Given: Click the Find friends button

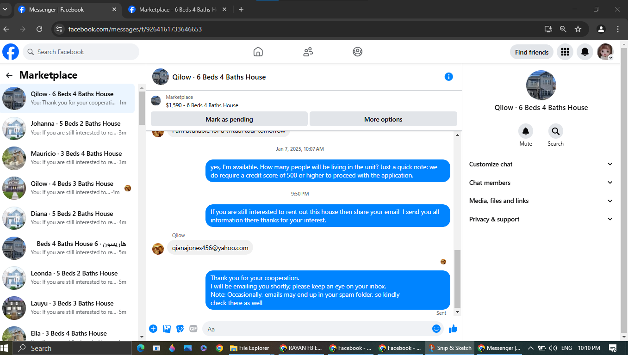Looking at the screenshot, I should point(532,52).
